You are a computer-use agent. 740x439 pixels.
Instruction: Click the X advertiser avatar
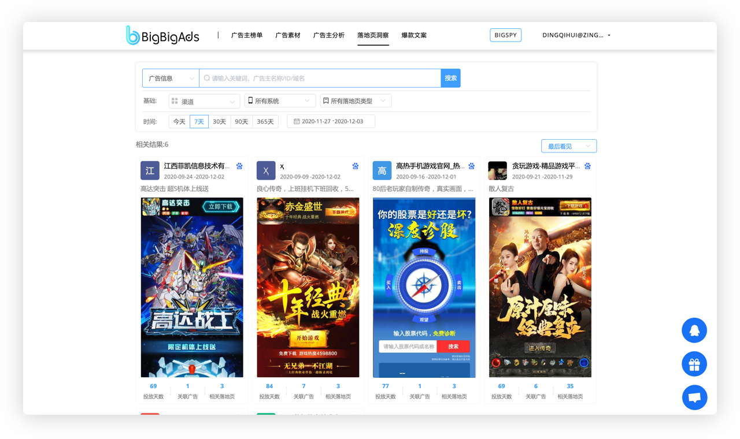[x=266, y=170]
